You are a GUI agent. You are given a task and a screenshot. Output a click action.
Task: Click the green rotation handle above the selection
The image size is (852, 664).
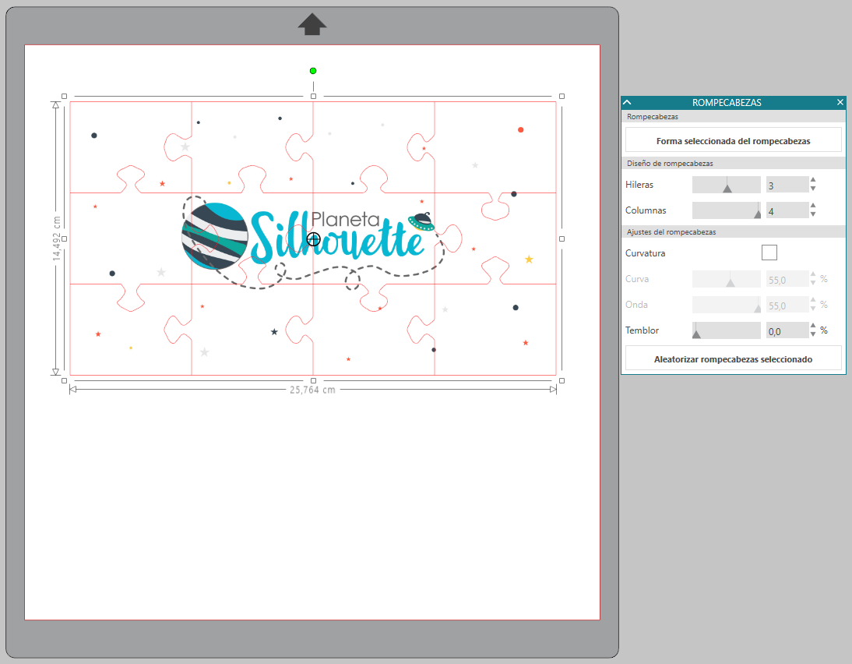click(313, 71)
